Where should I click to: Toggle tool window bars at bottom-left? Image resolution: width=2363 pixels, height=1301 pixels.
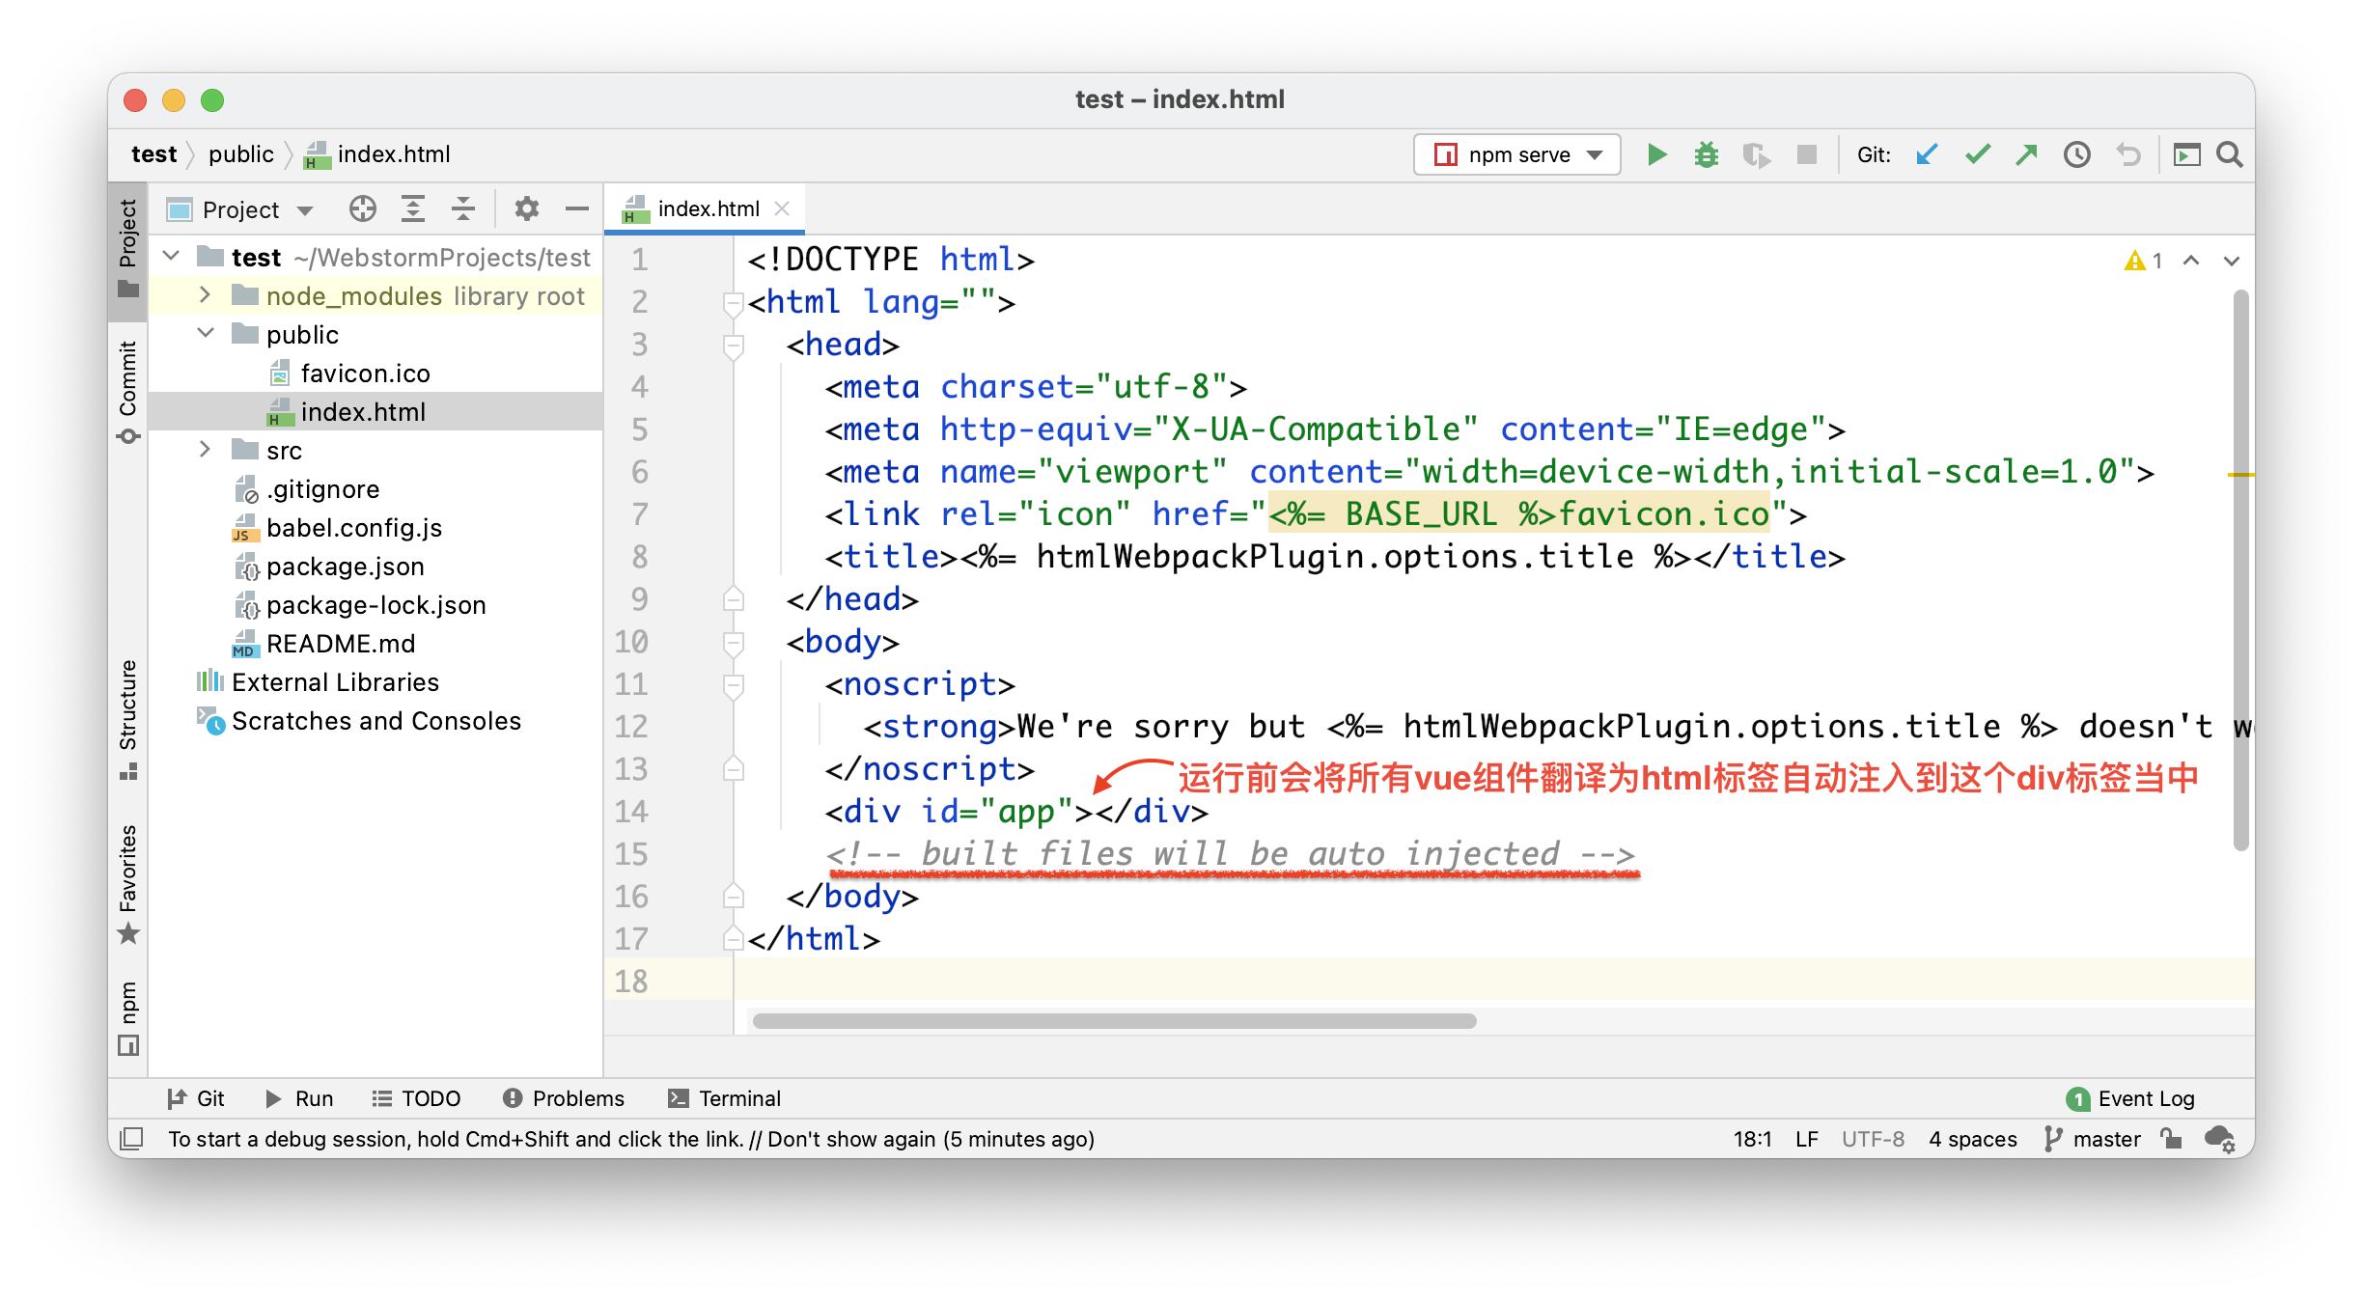(132, 1139)
